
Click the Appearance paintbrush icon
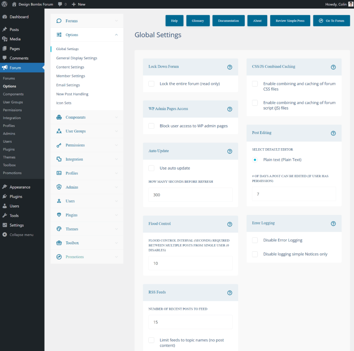point(5,187)
